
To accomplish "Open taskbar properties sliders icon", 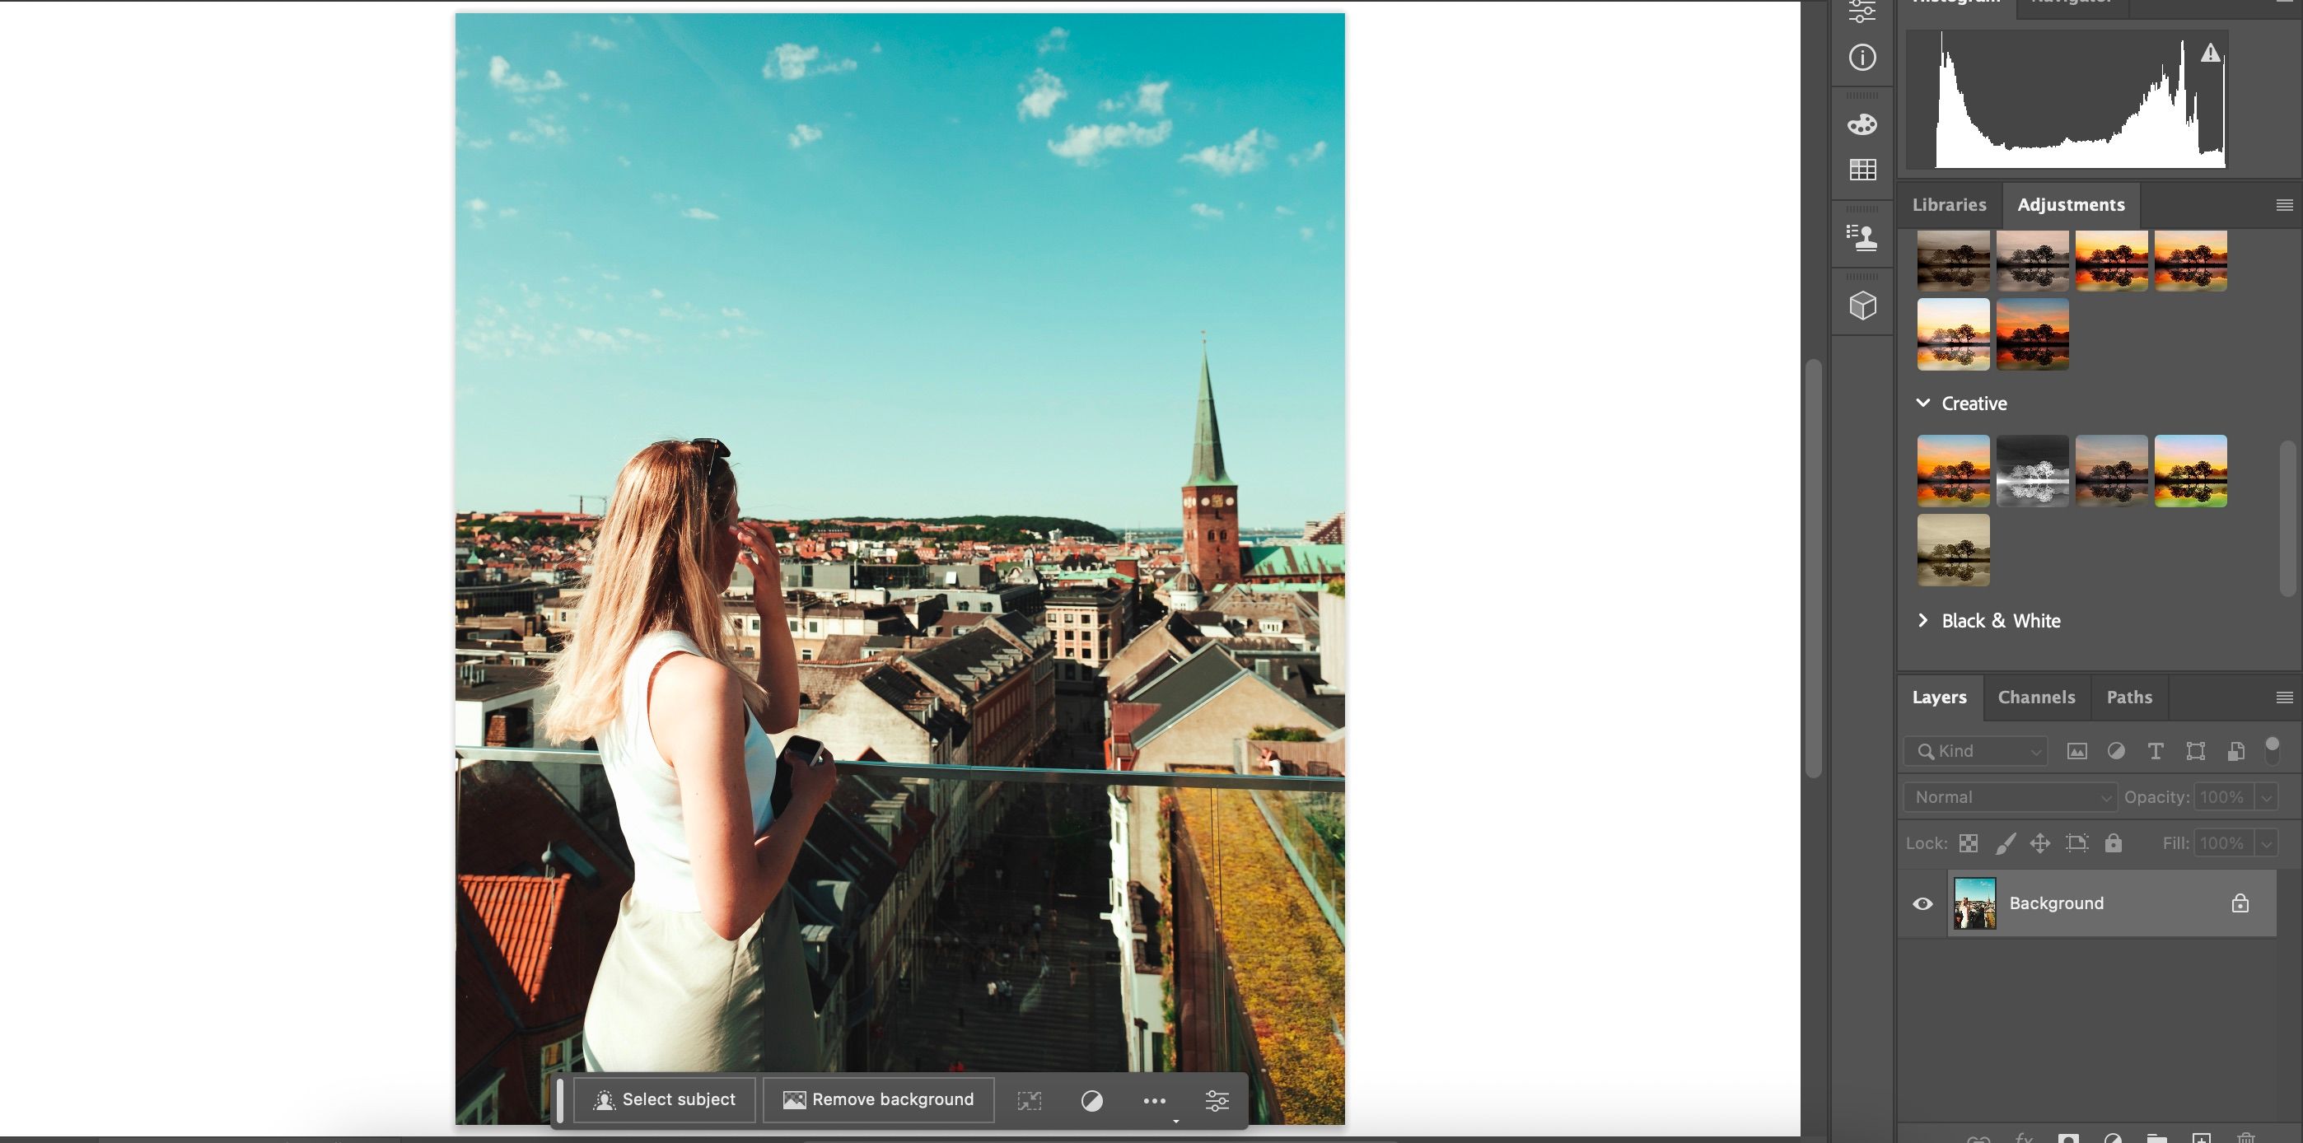I will (1216, 1100).
